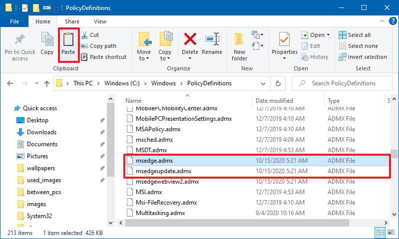Switch to the Share ribbon tab

(72, 21)
